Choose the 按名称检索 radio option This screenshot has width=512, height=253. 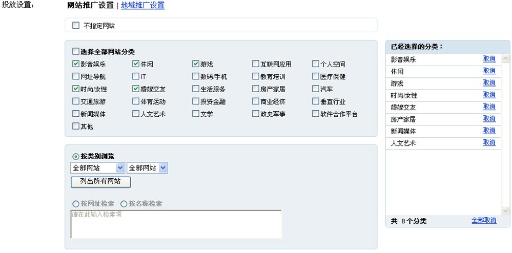(x=124, y=204)
